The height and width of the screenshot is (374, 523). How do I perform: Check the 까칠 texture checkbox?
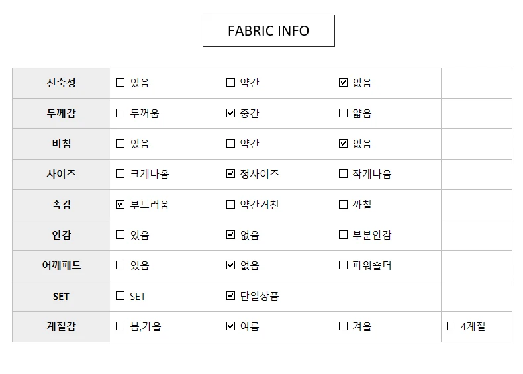[343, 205]
